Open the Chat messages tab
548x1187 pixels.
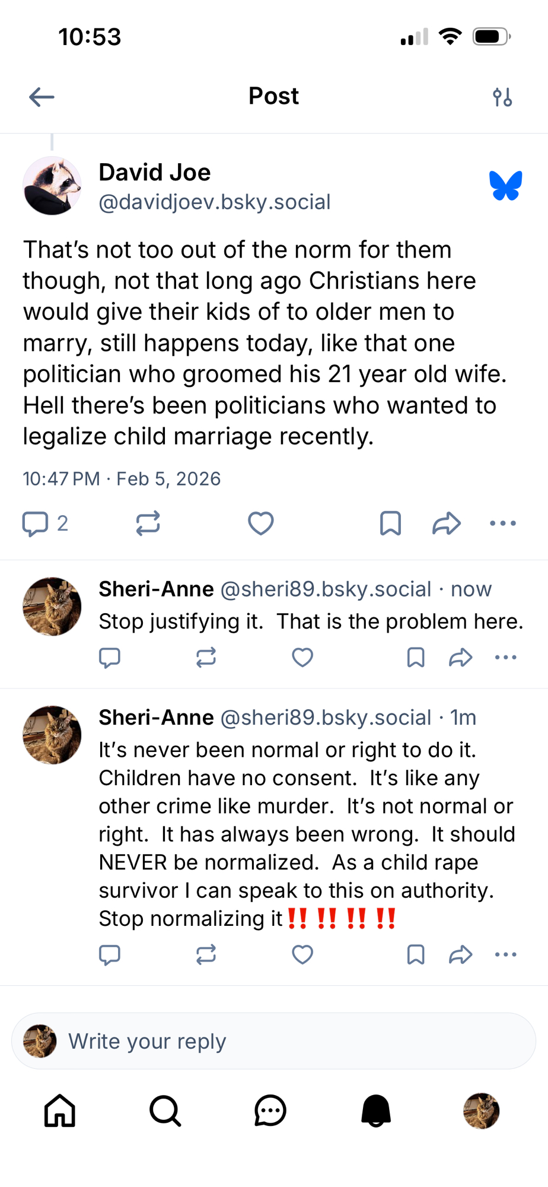point(270,1110)
